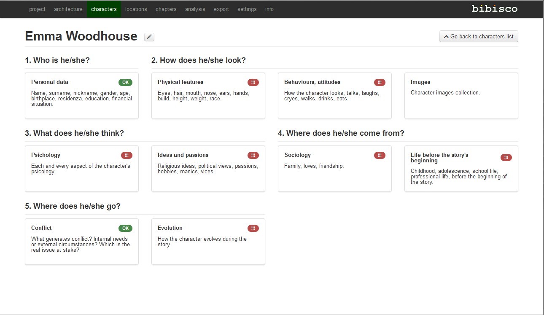This screenshot has width=544, height=315.
Task: Switch to the locations section
Action: tap(136, 9)
